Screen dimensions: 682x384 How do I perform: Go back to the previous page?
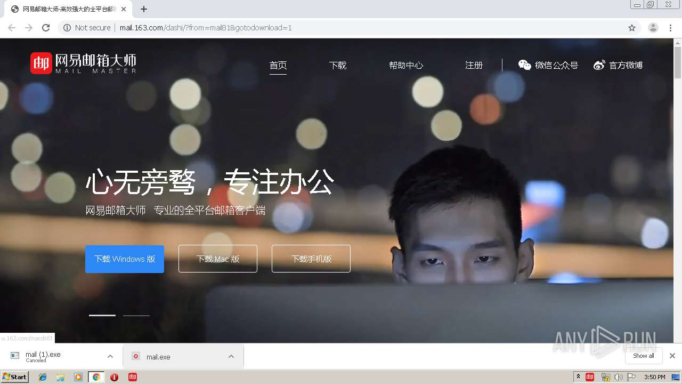(12, 28)
